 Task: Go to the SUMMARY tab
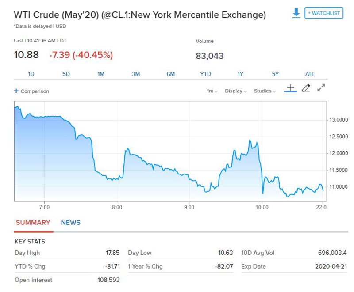(33, 223)
